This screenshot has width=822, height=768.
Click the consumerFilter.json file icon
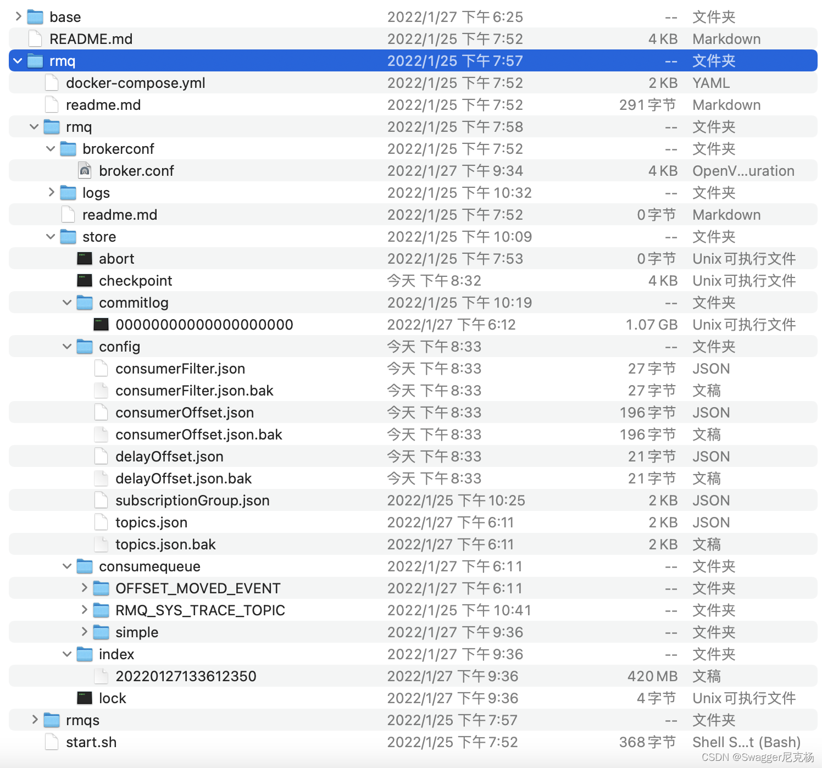click(101, 368)
